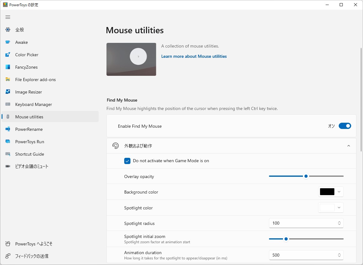Uncheck Do not activate when Game Mode

coord(127,161)
